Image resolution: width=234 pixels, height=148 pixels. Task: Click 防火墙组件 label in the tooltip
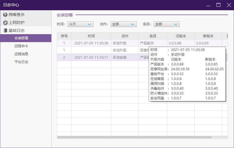(x=159, y=93)
